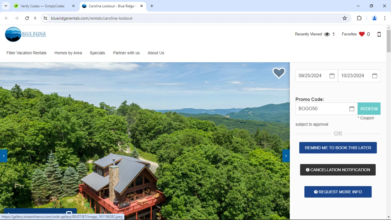Click the scrollbar up arrow
391x220 pixels.
(x=389, y=27)
